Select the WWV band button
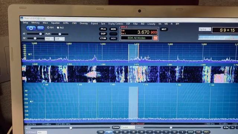Viewport: 238px width, 134px height. click(x=190, y=132)
